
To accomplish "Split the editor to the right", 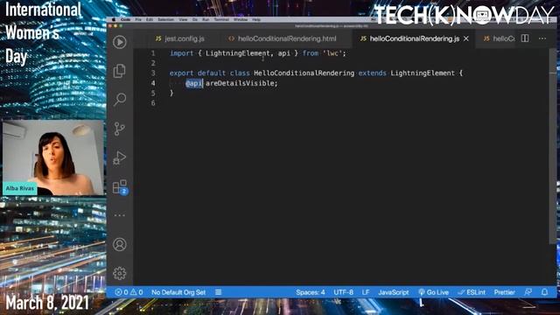I will coord(525,38).
